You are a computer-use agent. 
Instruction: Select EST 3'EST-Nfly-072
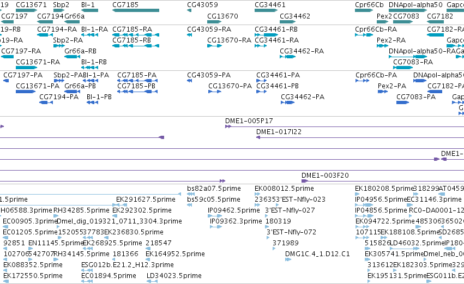(268, 238)
